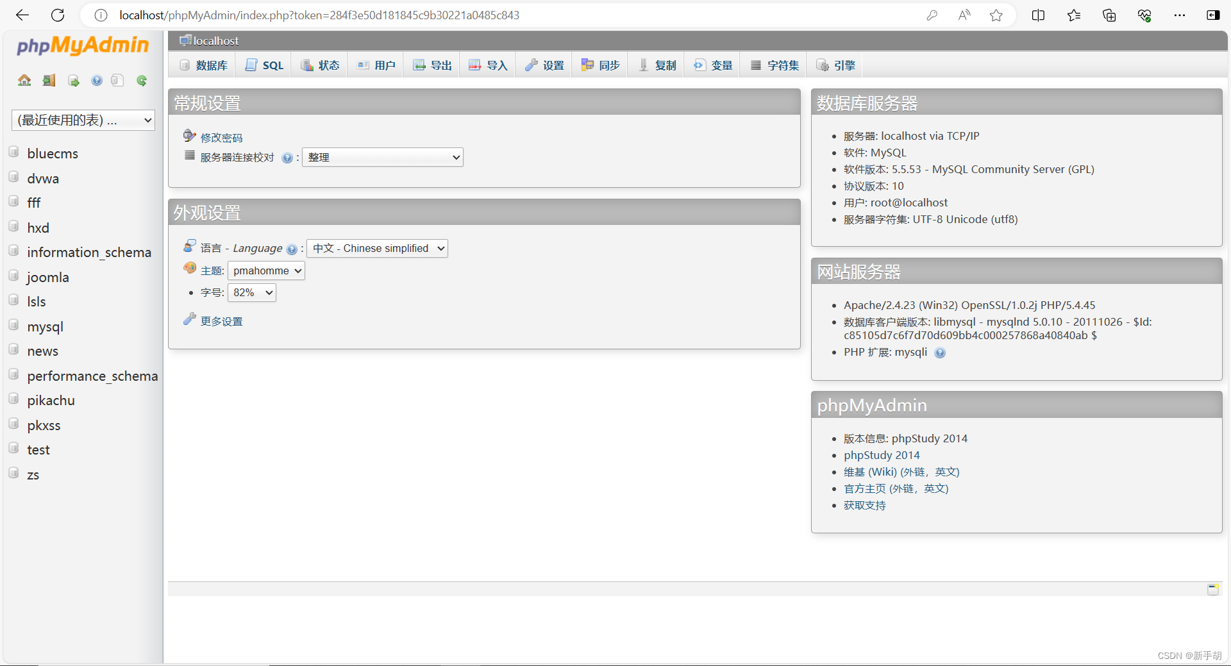Click the 更多设置 link

tap(221, 321)
